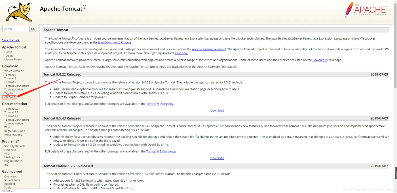The image size is (397, 193).
Task: Open the Source code link
Action: [x=12, y=180]
